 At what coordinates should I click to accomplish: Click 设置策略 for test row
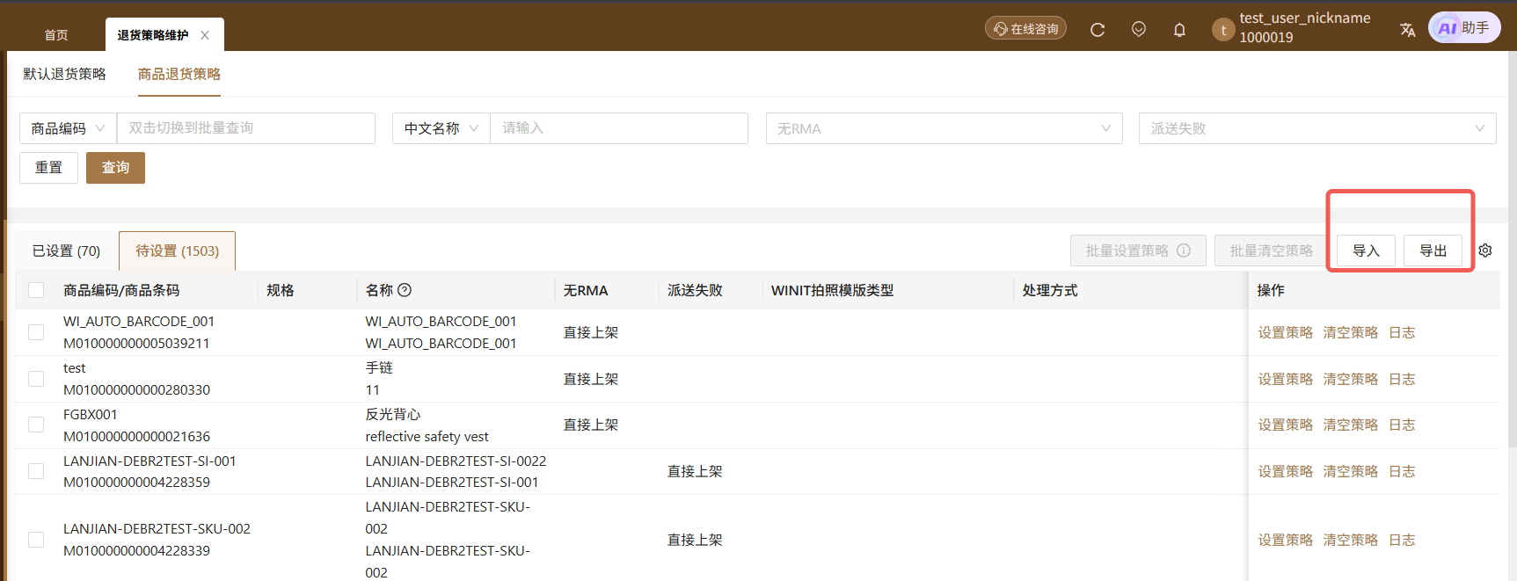click(1286, 379)
